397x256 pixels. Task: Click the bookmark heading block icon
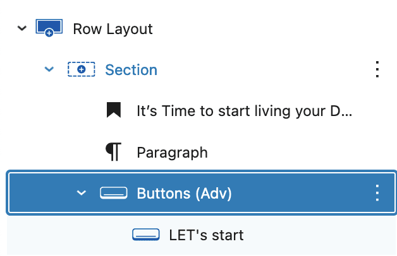pos(114,110)
